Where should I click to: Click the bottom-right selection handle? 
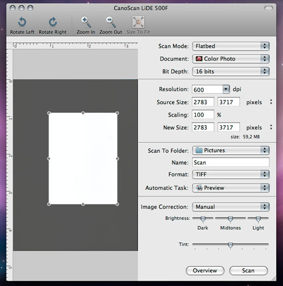(117, 204)
